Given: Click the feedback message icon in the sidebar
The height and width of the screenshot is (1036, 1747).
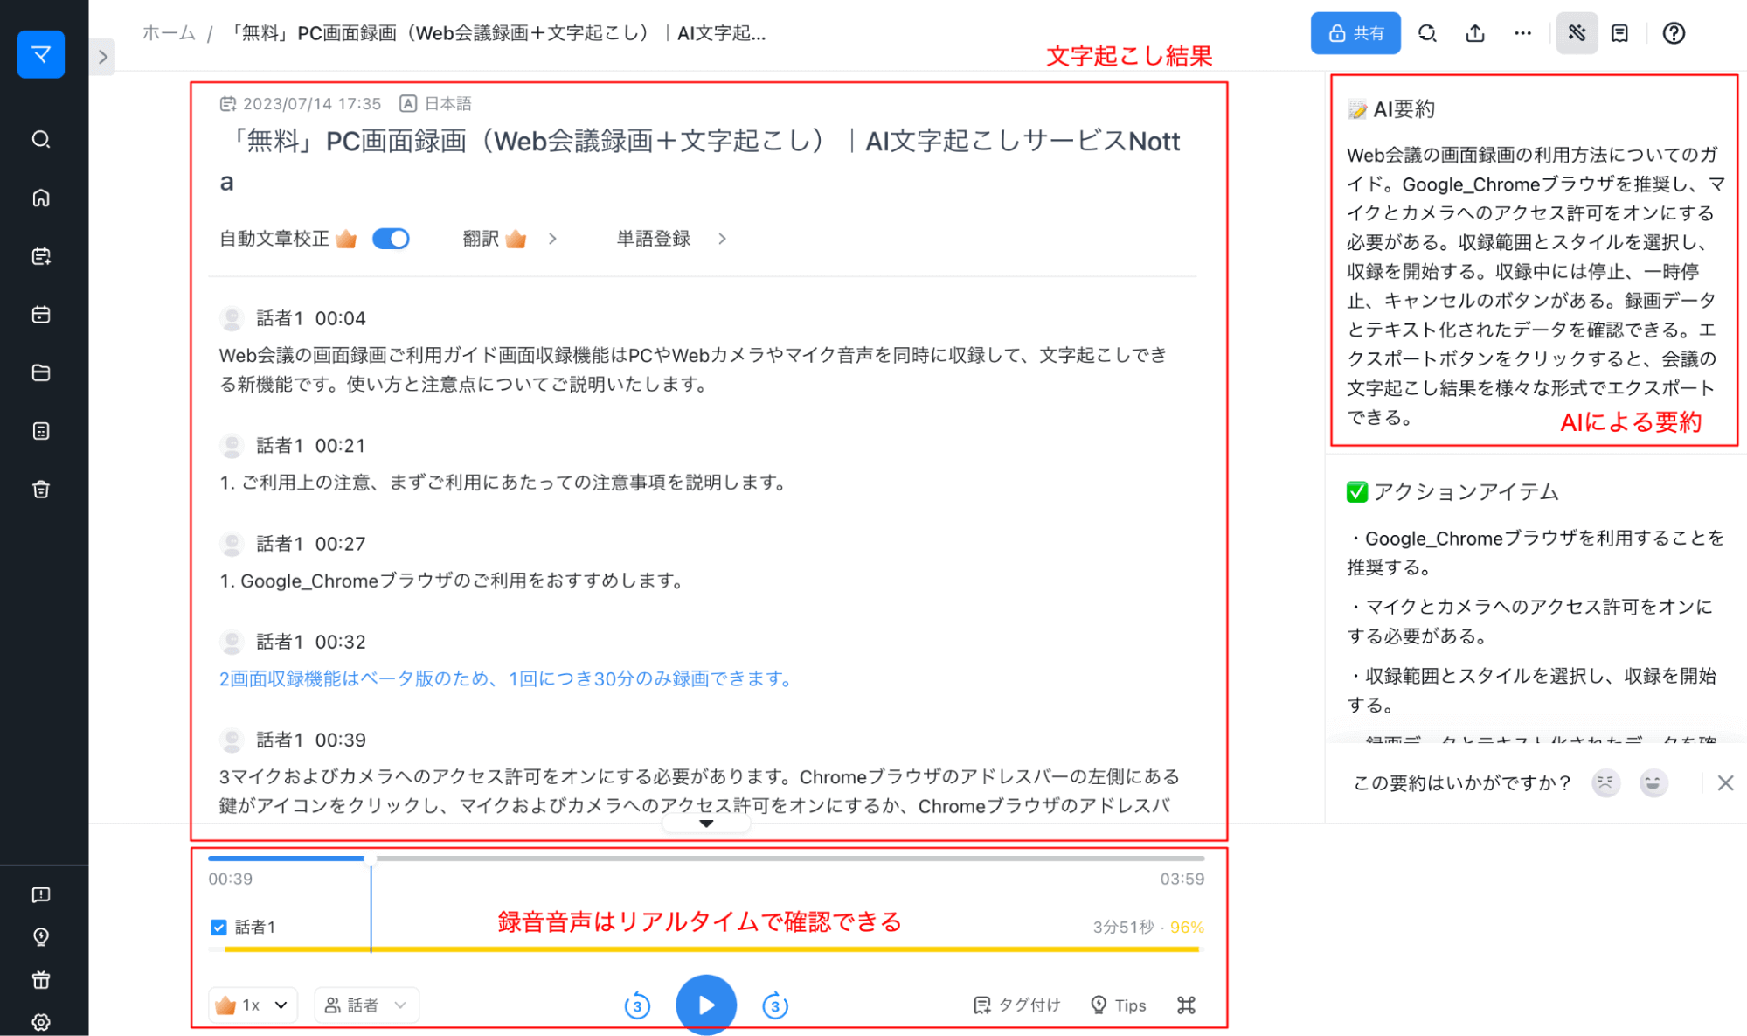Looking at the screenshot, I should [41, 894].
